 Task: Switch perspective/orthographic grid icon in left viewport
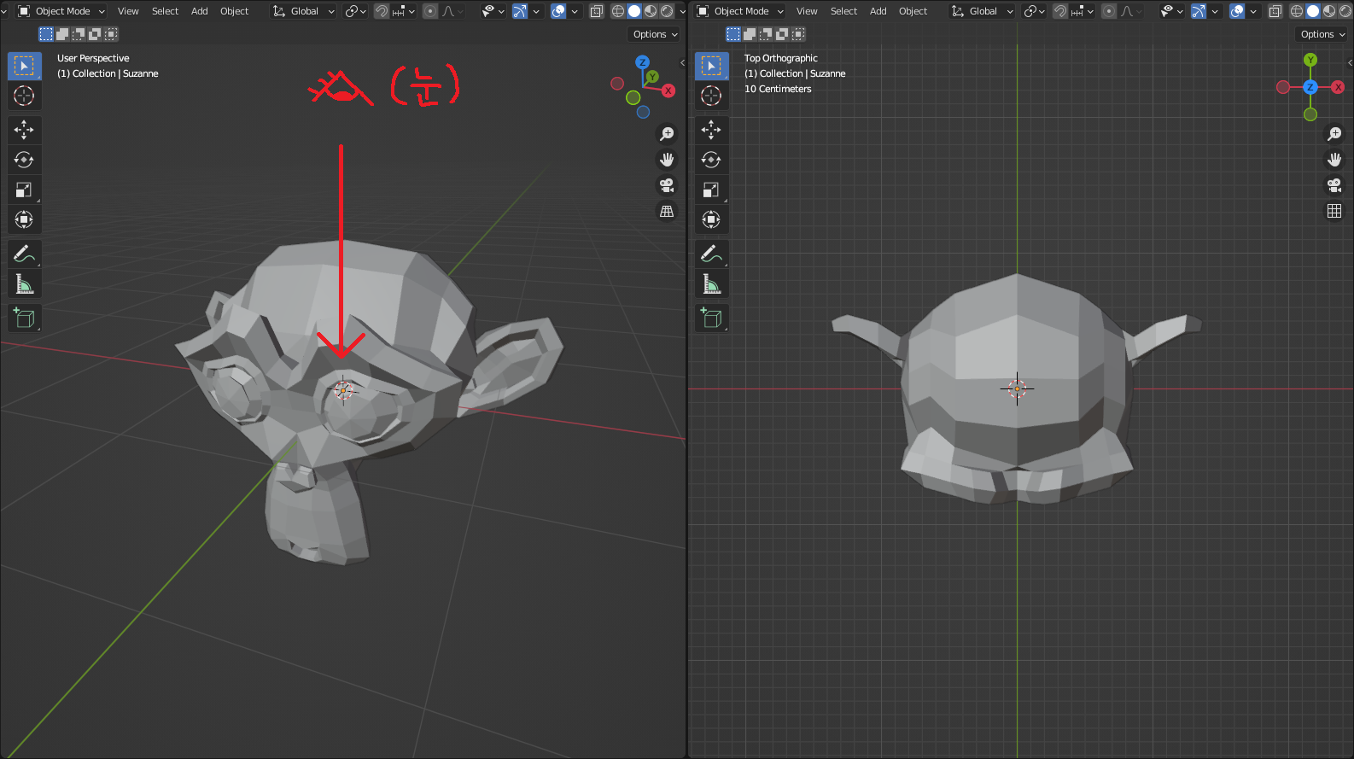(667, 211)
